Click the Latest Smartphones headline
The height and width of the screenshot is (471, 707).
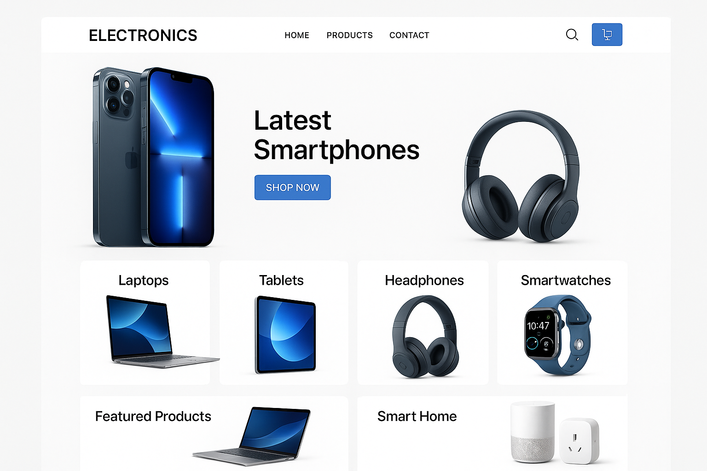point(336,135)
